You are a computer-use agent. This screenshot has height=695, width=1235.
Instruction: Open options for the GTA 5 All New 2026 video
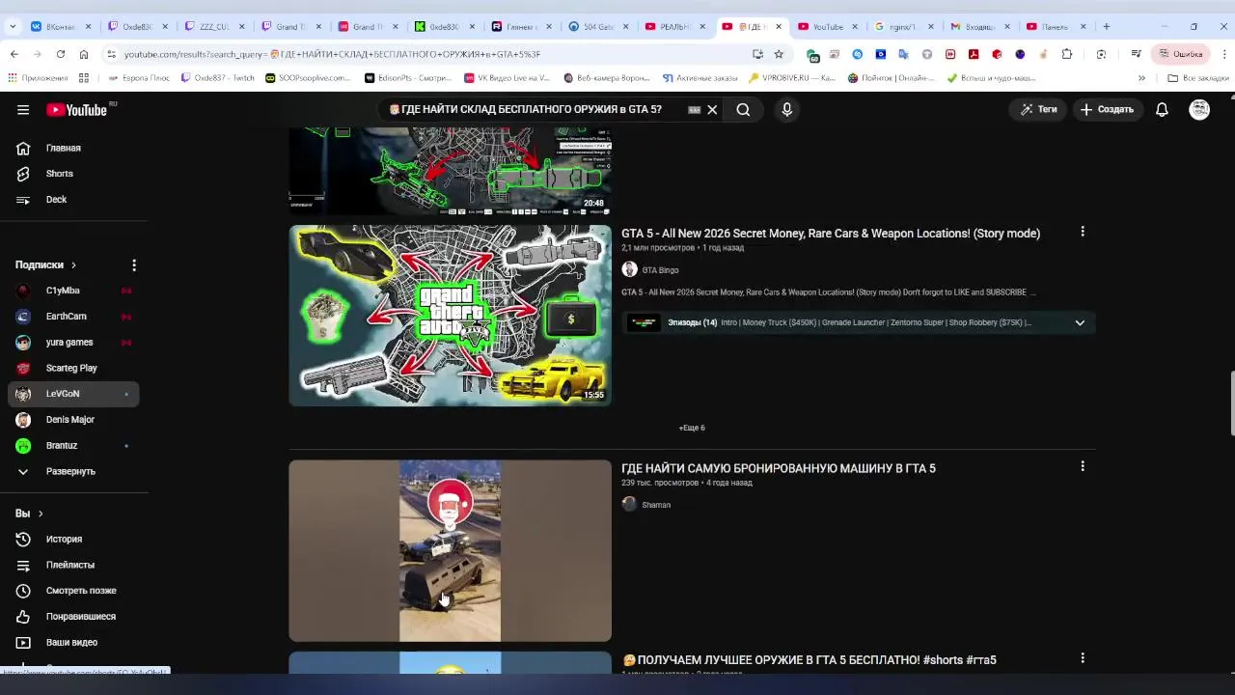(1083, 232)
